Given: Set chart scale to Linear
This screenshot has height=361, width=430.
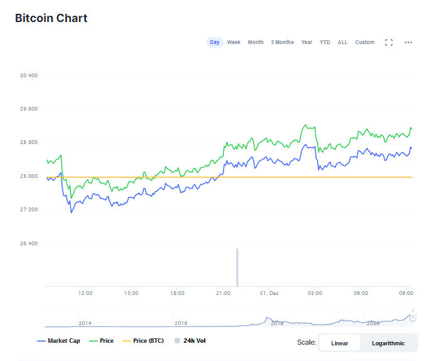Looking at the screenshot, I should click(340, 343).
